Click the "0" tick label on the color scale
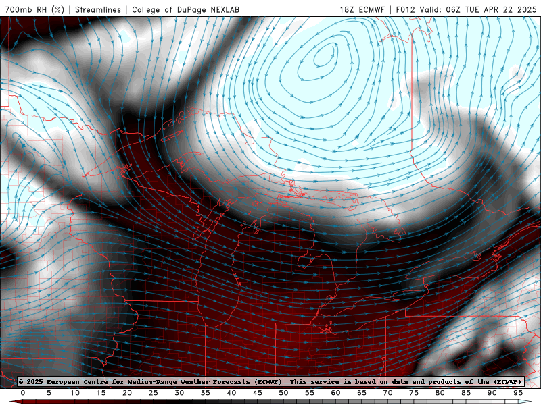This screenshot has height=405, width=541. (x=23, y=393)
